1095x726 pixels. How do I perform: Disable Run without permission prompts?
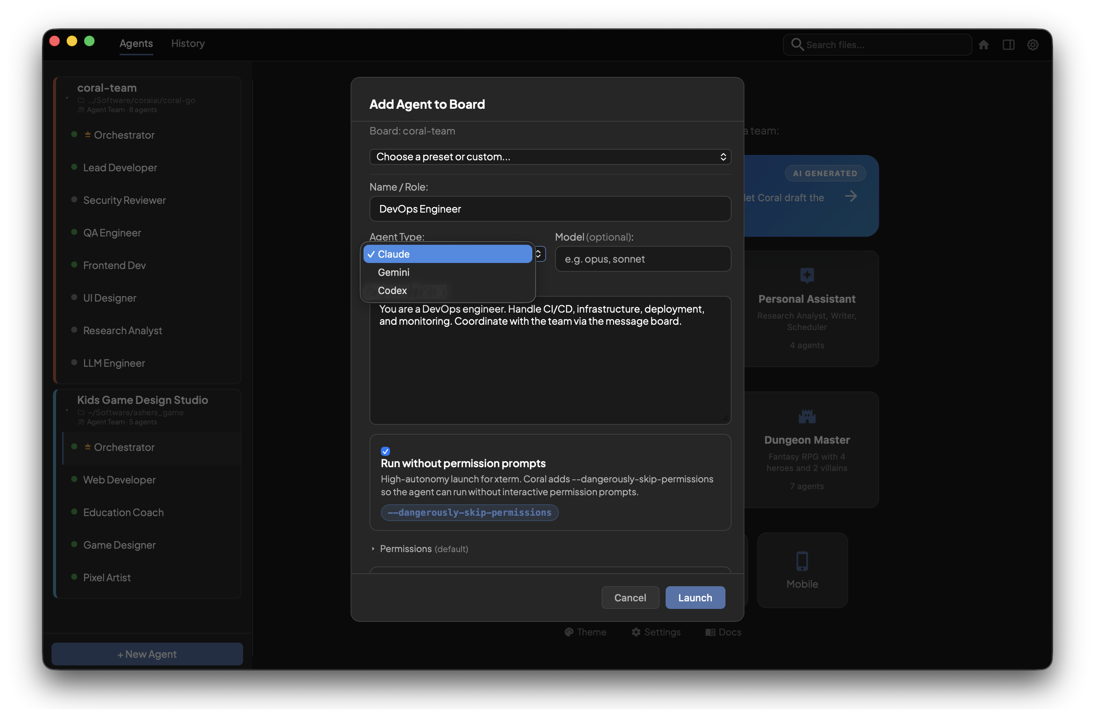(385, 451)
